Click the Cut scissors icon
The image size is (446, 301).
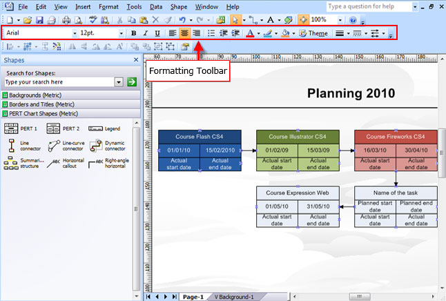(119, 20)
